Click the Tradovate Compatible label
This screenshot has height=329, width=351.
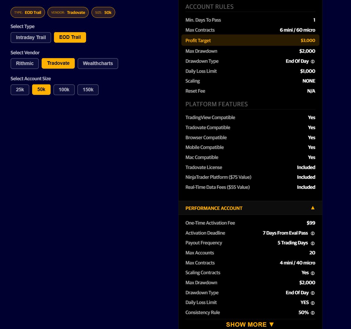[x=208, y=128]
